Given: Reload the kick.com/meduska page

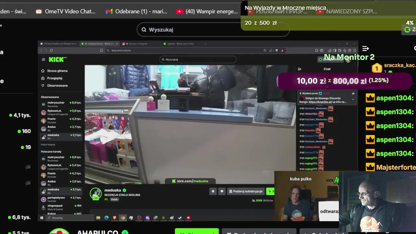Looking at the screenshot, I should click(x=51, y=50).
